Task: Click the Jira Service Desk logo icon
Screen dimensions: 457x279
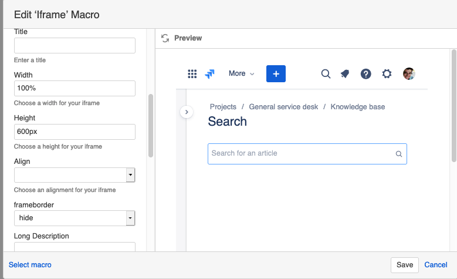Action: (209, 74)
